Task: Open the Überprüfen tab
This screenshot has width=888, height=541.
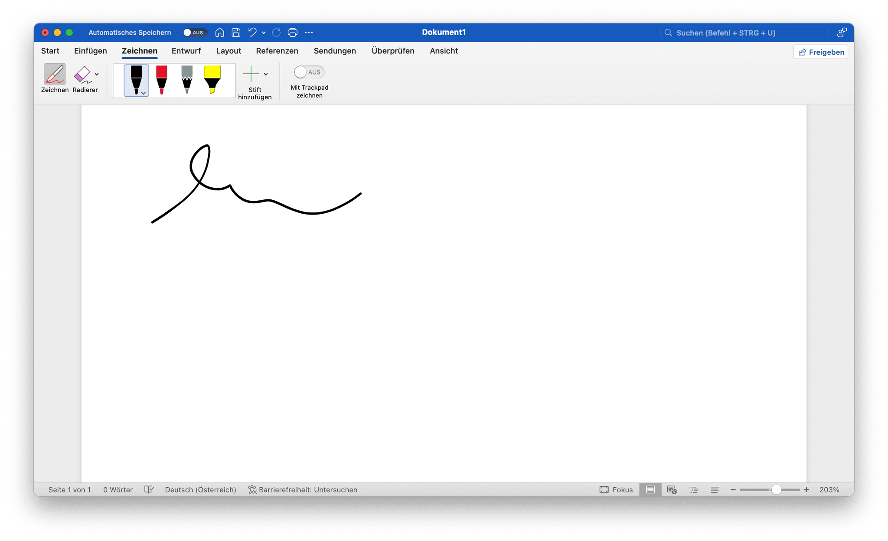Action: click(393, 51)
